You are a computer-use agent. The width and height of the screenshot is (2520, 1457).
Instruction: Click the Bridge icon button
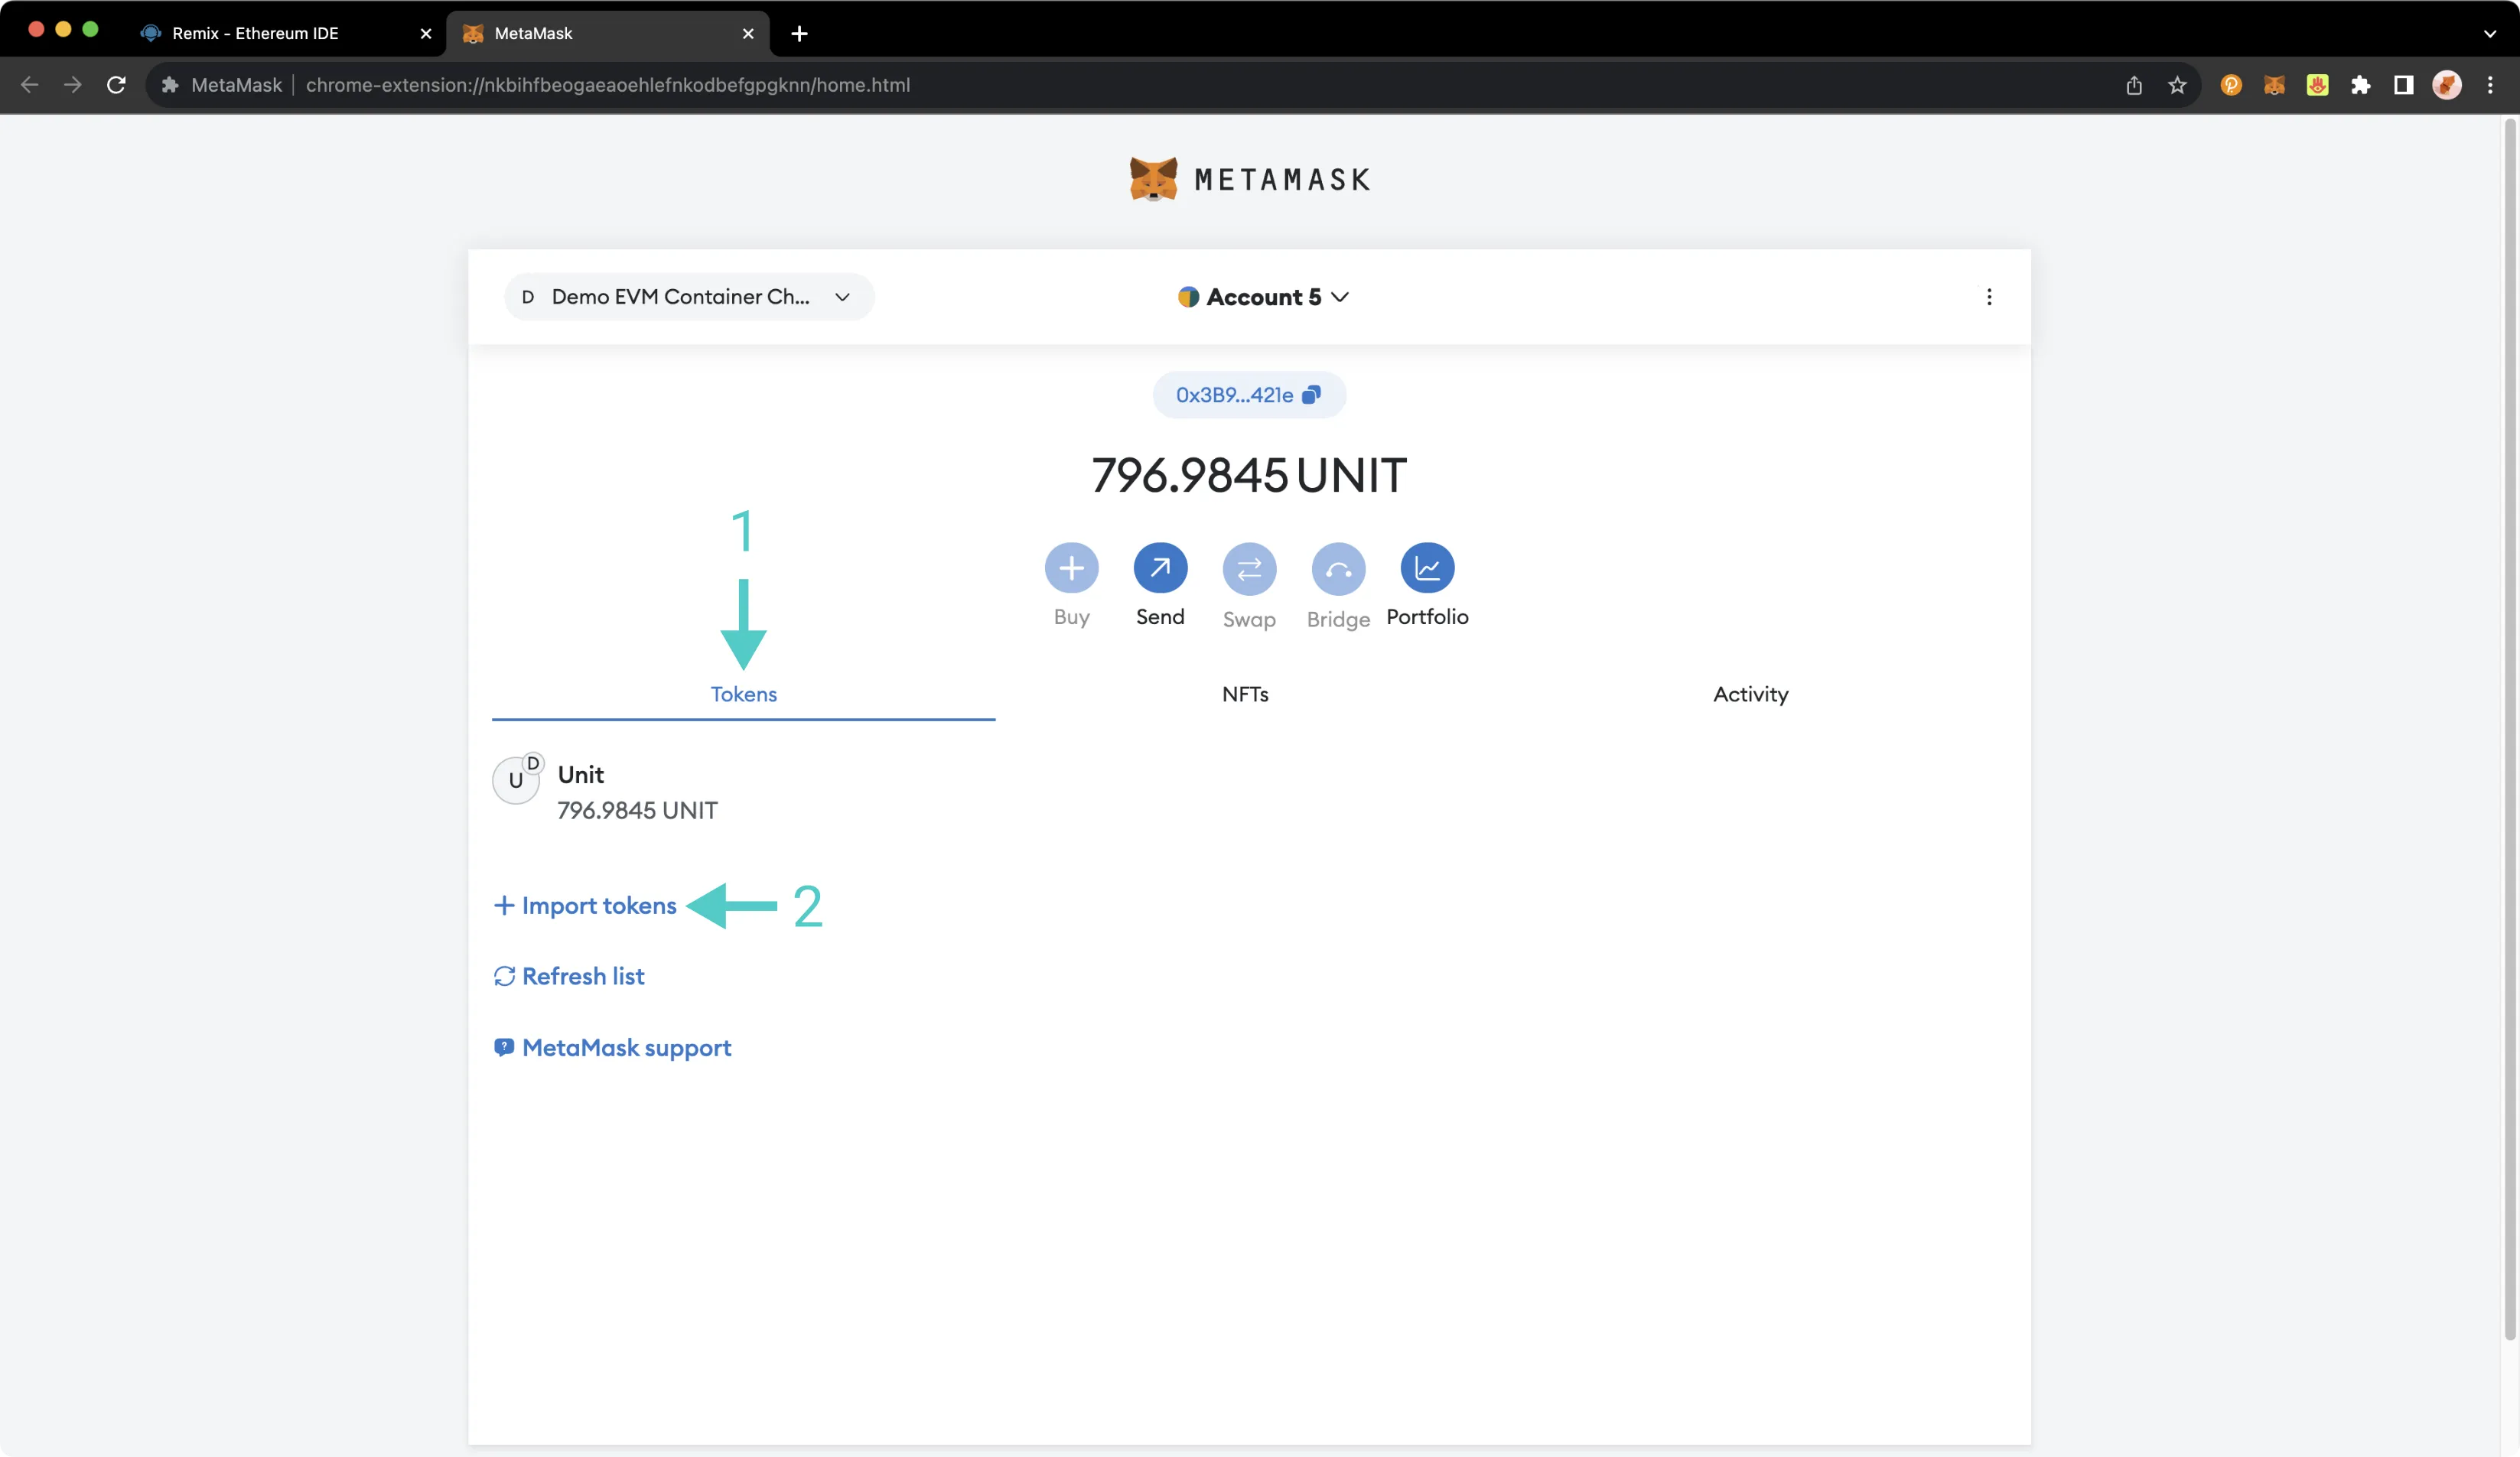click(x=1338, y=569)
